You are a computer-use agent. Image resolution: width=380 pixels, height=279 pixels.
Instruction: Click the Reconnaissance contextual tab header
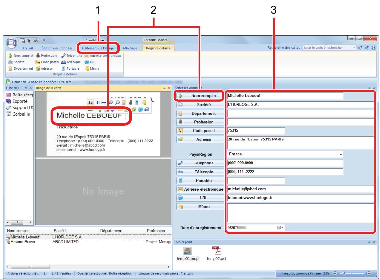pyautogui.click(x=155, y=40)
